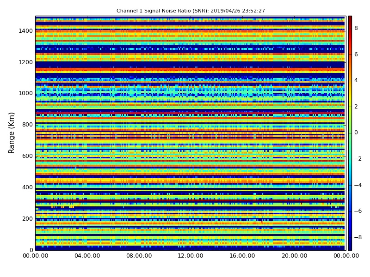The width and height of the screenshot is (370, 277).
Task: Click the 16:00:00 time tick label
Action: pyautogui.click(x=242, y=256)
